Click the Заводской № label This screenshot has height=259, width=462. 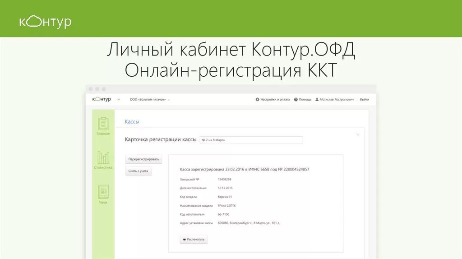pyautogui.click(x=189, y=179)
